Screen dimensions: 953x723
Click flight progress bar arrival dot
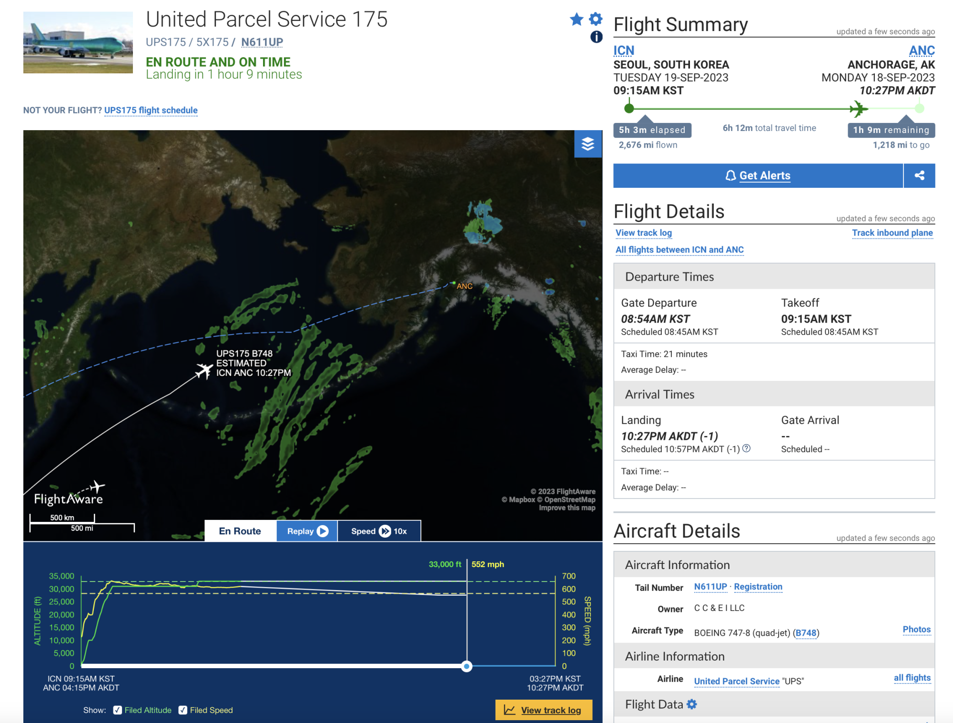(x=919, y=108)
